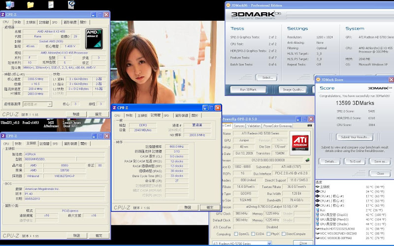Click the WDC WD1002FAEX drive icon

pos(317,233)
